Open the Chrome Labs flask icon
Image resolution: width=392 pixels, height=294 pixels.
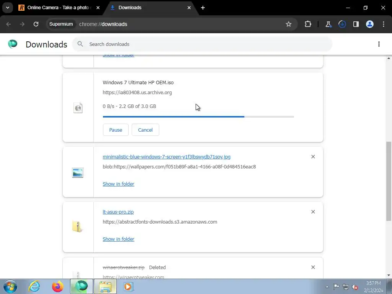[x=328, y=24]
